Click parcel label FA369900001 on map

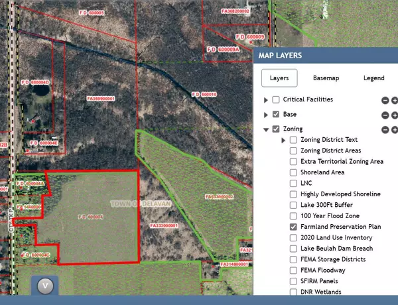coord(101,98)
